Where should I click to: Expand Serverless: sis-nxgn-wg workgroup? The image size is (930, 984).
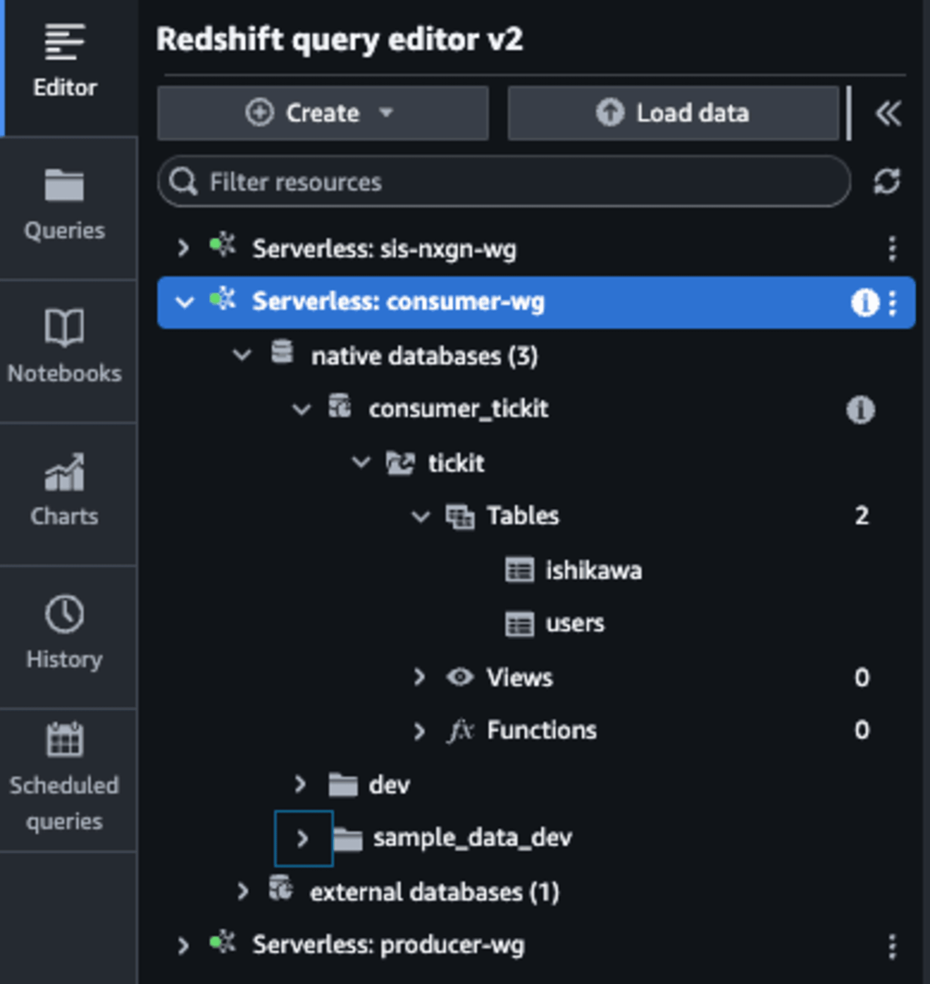[x=183, y=248]
